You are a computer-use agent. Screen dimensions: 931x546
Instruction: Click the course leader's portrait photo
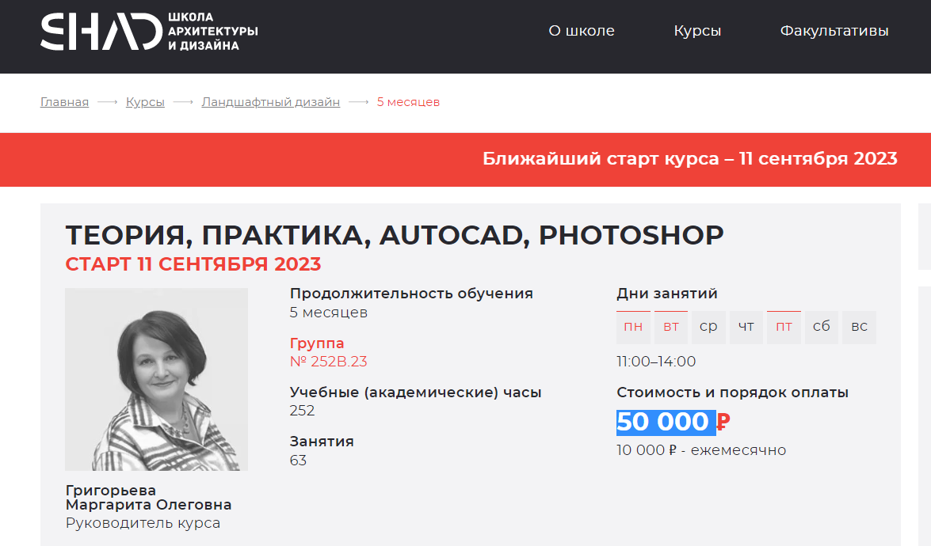pyautogui.click(x=156, y=379)
